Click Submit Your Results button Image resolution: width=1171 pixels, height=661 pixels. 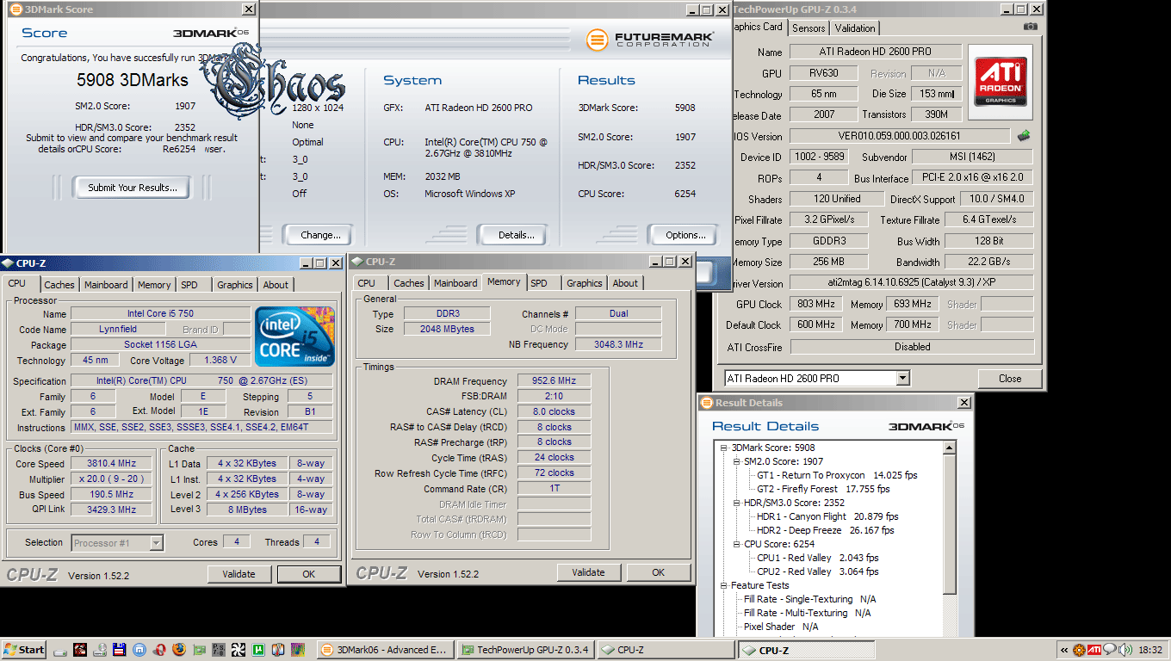coord(133,188)
